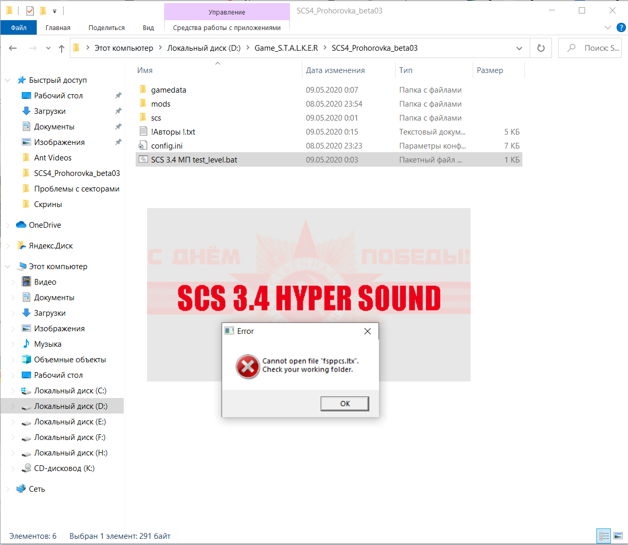Open the Help question mark icon
This screenshot has height=545, width=628.
click(621, 27)
